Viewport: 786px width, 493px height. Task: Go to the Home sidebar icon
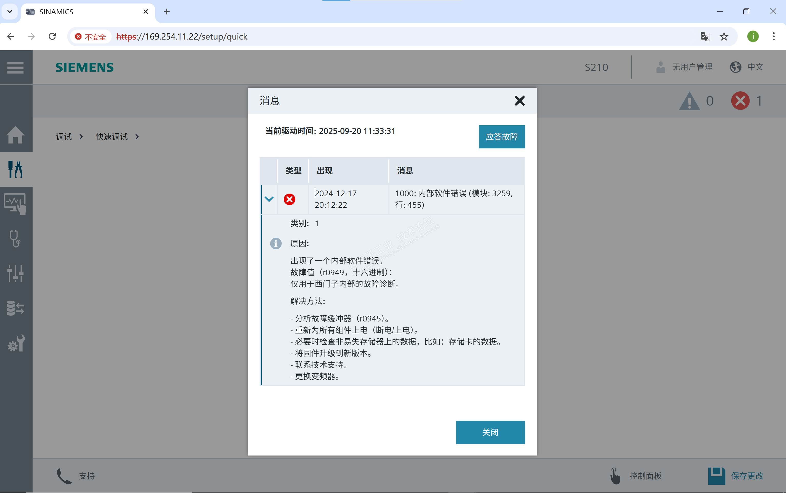15,135
